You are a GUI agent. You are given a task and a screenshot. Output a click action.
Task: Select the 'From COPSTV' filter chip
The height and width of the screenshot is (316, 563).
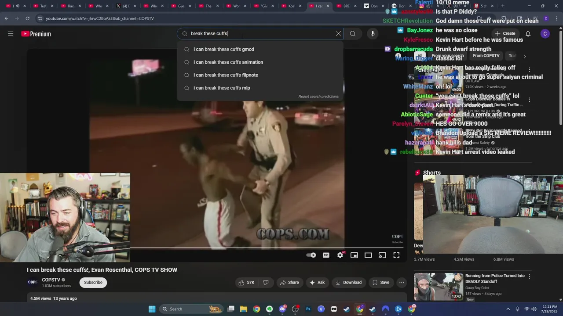486,56
